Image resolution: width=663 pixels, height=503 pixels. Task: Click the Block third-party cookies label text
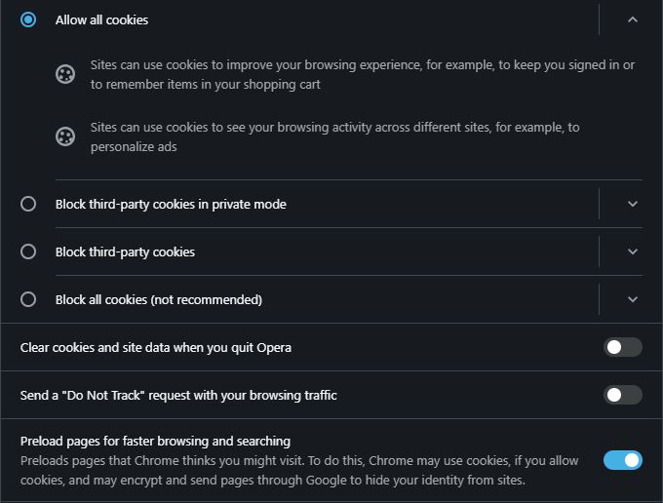pyautogui.click(x=125, y=251)
